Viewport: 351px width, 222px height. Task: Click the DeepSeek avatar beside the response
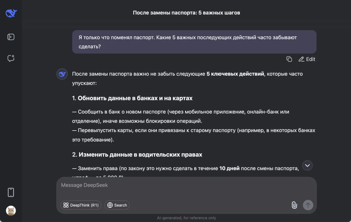62,74
